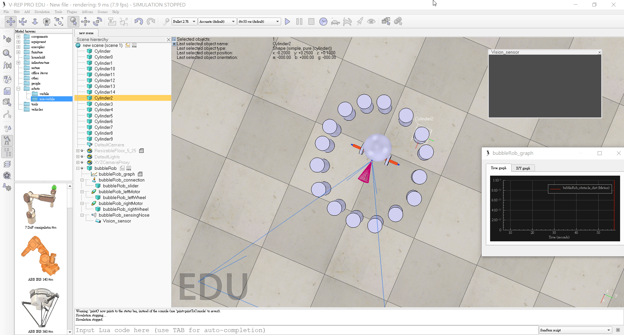Click the Lua code input field
The image size is (624, 335).
pyautogui.click(x=305, y=330)
